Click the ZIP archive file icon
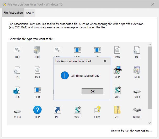 117,110
